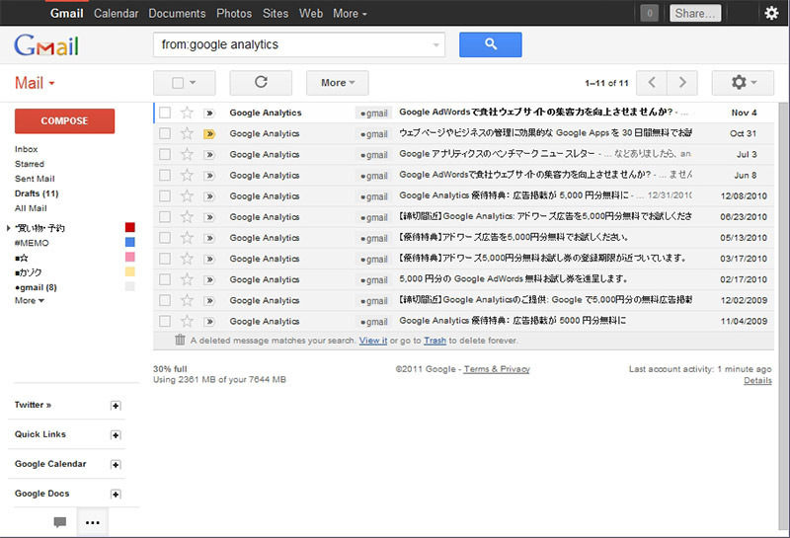Open the select-all checkbox dropdown
Screen dimensions: 790x538
(185, 83)
